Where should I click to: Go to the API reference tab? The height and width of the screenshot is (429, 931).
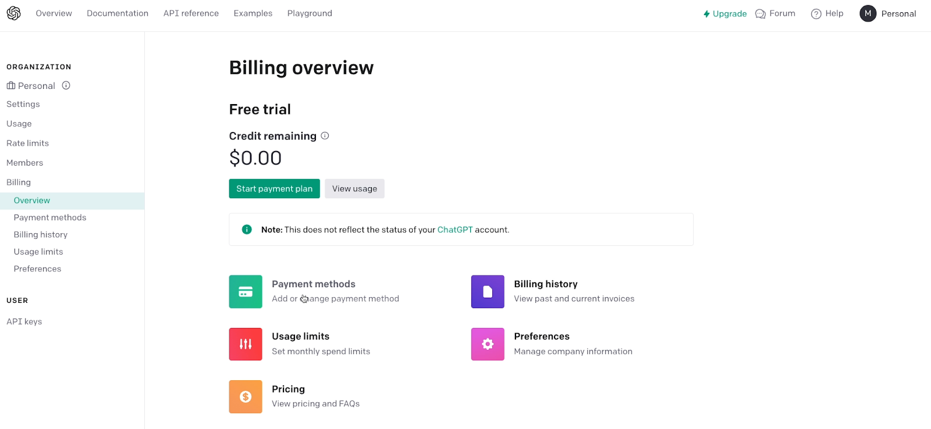click(x=191, y=13)
